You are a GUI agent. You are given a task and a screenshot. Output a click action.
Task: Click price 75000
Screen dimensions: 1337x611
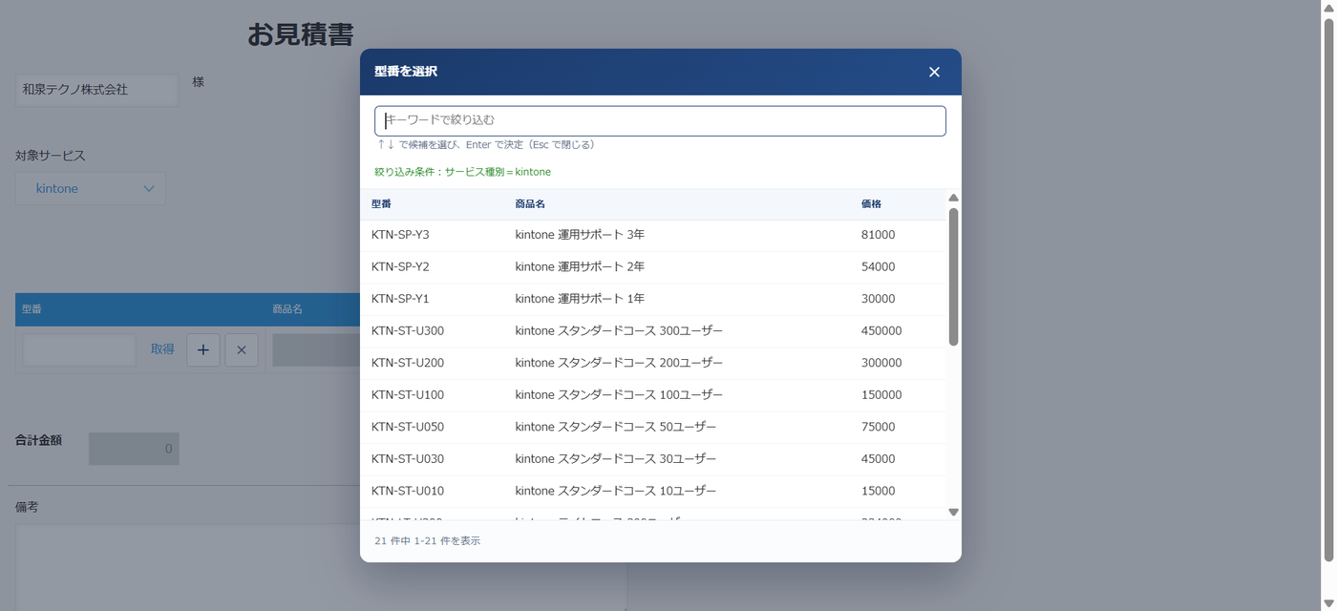878,427
